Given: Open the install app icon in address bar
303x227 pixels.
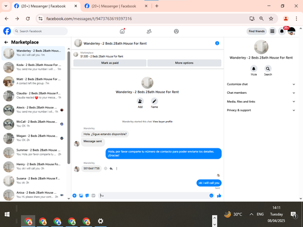Looking at the screenshot, I should pyautogui.click(x=252, y=19).
